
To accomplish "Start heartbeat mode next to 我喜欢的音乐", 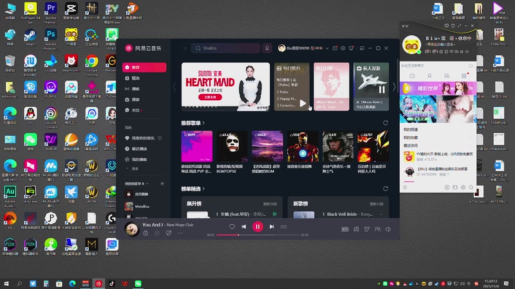I will 160,138.
